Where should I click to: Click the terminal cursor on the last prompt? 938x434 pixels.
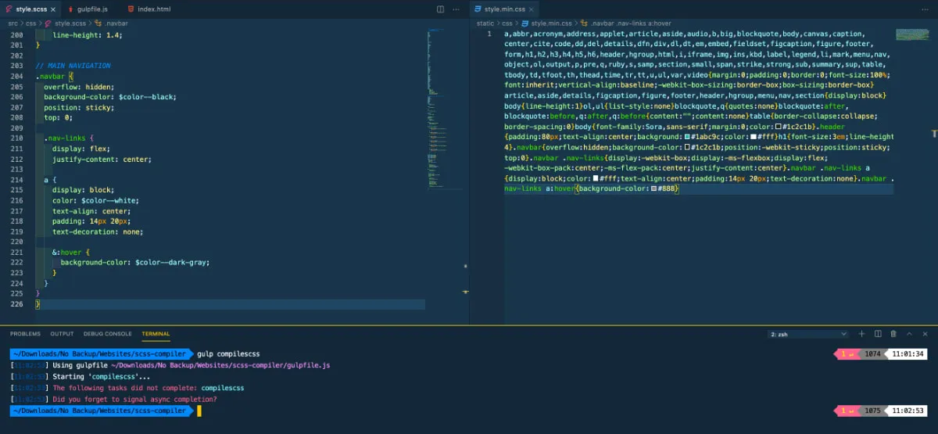199,411
